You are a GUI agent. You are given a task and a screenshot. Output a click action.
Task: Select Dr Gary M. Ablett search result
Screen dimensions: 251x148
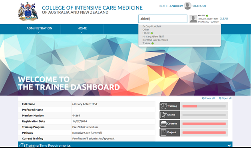click(179, 29)
